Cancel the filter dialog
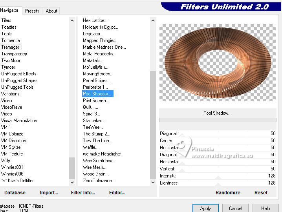 235,208
